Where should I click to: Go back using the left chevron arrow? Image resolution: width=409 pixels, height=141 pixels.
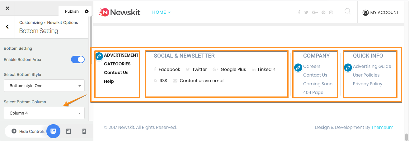point(7,27)
